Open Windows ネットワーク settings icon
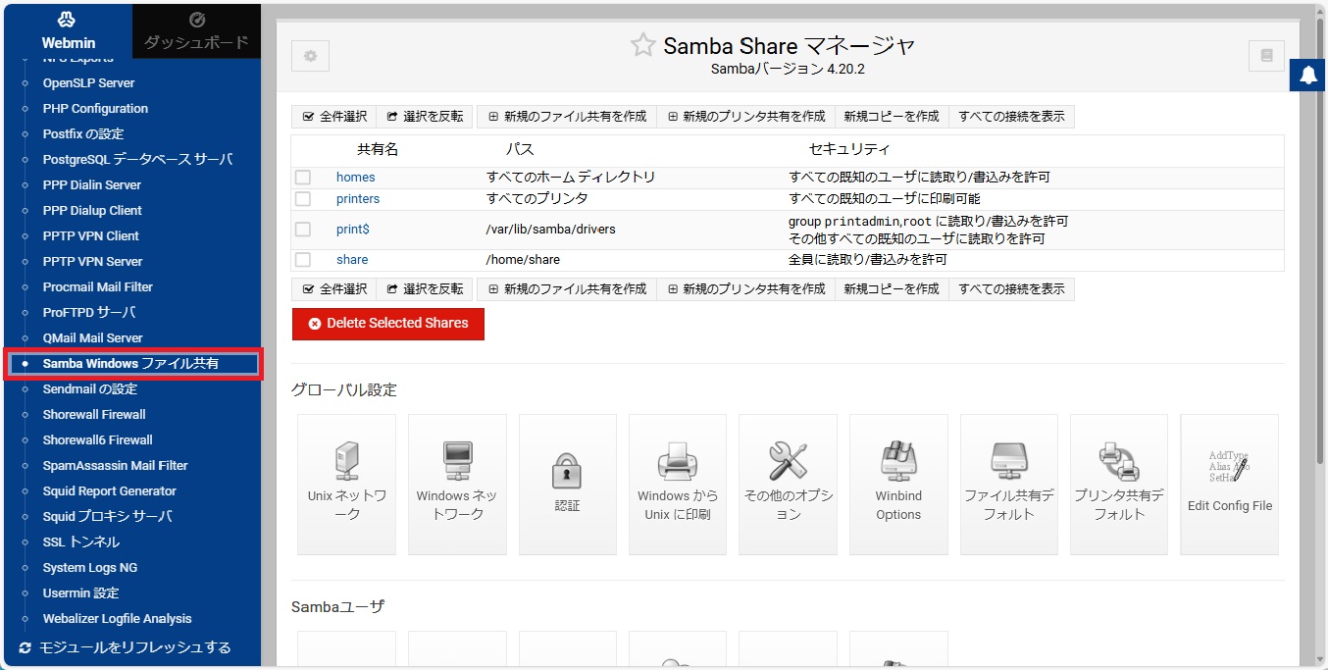Image resolution: width=1328 pixels, height=670 pixels. [457, 485]
